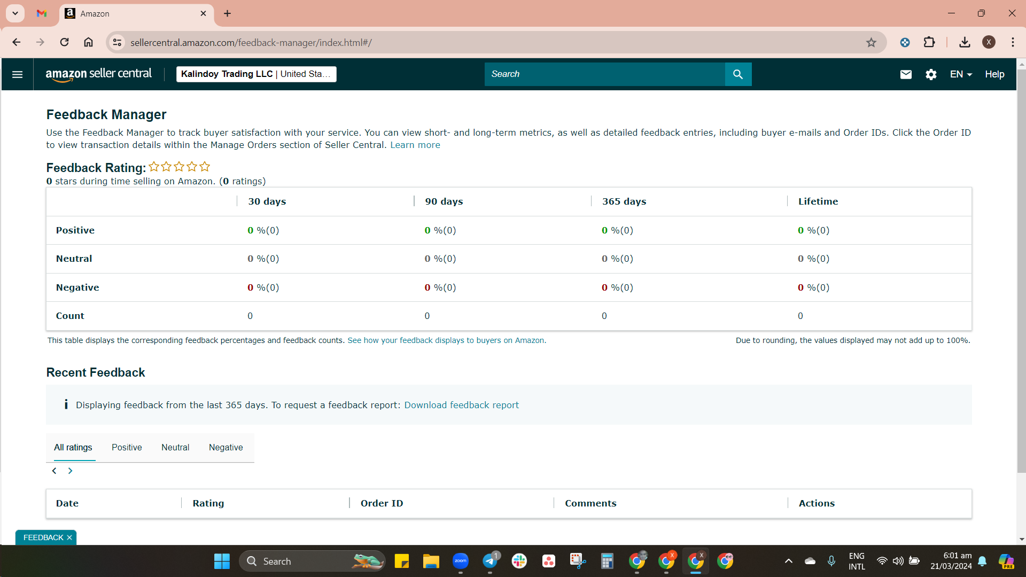
Task: Click the Date column header
Action: point(67,503)
